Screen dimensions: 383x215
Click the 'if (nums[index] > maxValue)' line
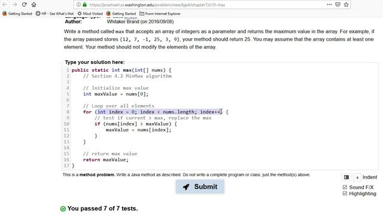[136, 124]
